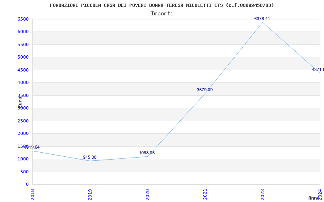Image resolution: width=324 pixels, height=202 pixels.
Task: Click the 2018 x-axis year label
Action: pyautogui.click(x=32, y=194)
